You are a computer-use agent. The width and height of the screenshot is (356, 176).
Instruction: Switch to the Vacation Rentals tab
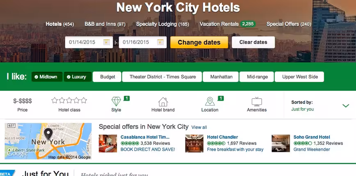(228, 24)
